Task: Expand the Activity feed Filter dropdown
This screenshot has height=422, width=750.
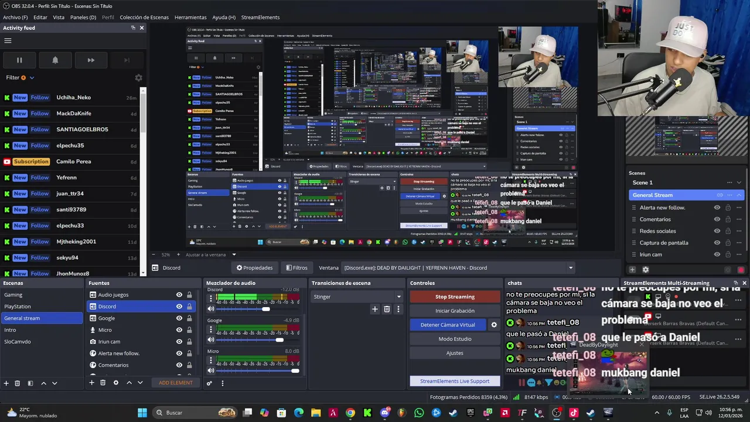Action: pyautogui.click(x=32, y=77)
